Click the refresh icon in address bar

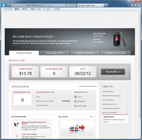click(x=73, y=5)
